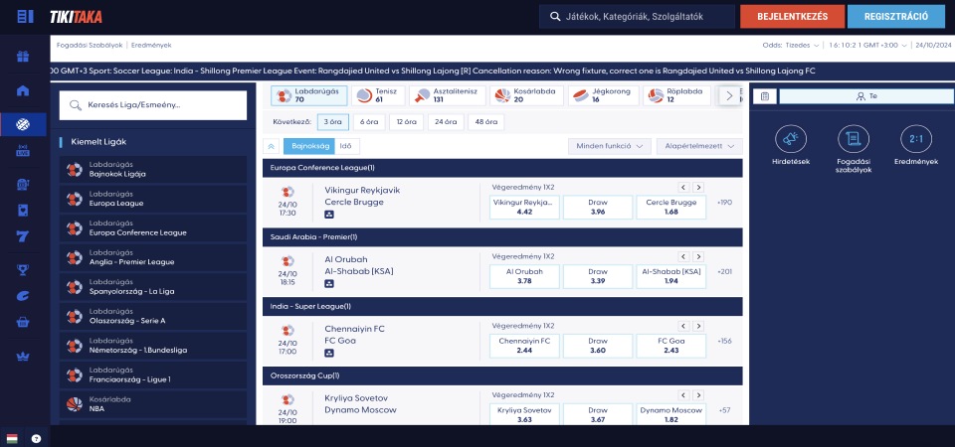Expand +190 more markets for Vikingur match

(x=724, y=203)
